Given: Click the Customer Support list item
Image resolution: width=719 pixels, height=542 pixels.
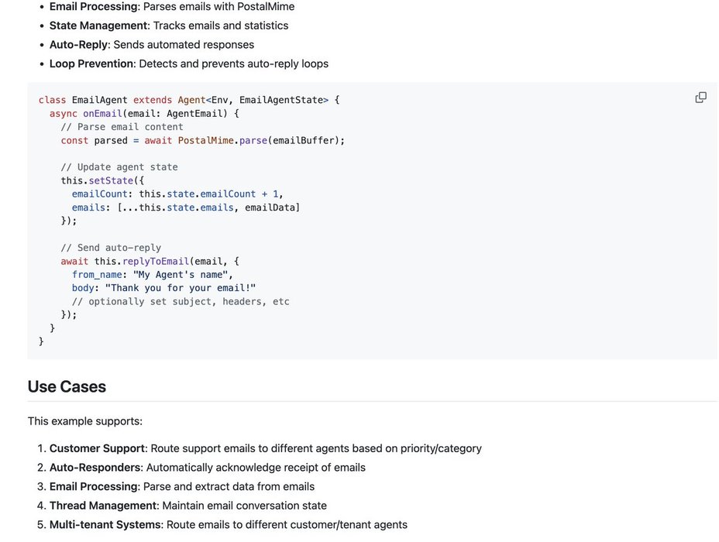Looking at the screenshot, I should [x=265, y=448].
